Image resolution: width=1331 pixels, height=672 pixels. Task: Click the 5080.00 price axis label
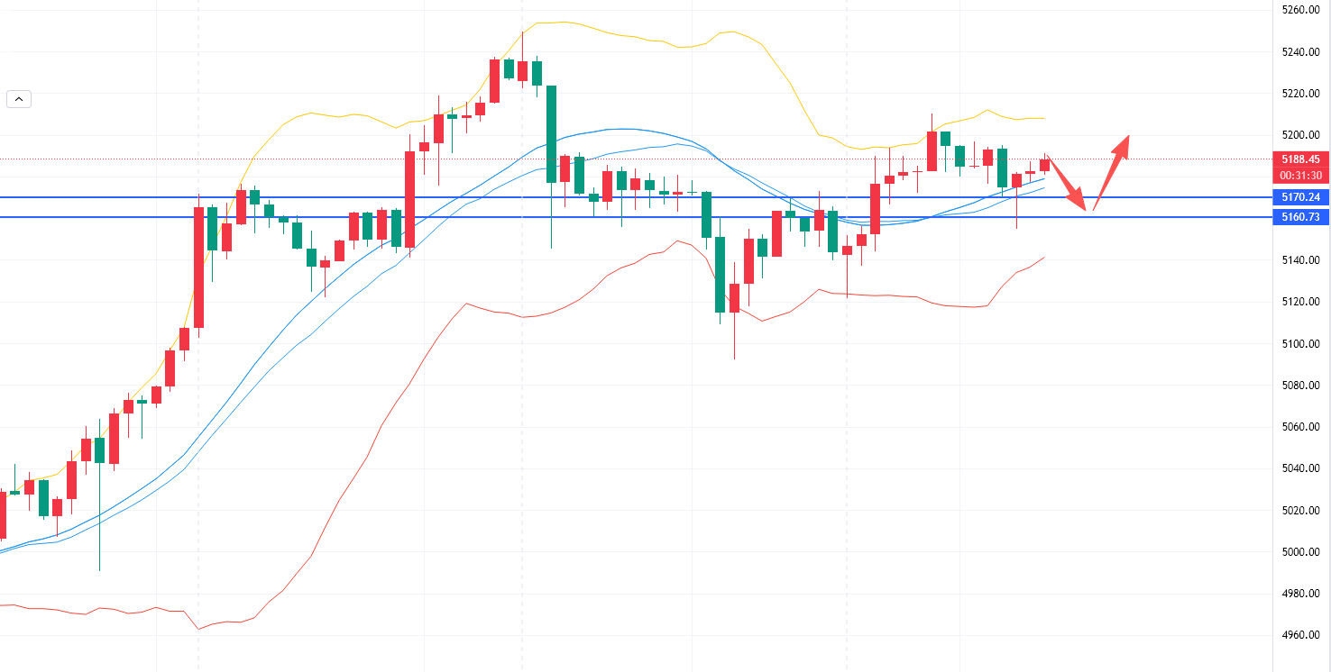point(1300,386)
